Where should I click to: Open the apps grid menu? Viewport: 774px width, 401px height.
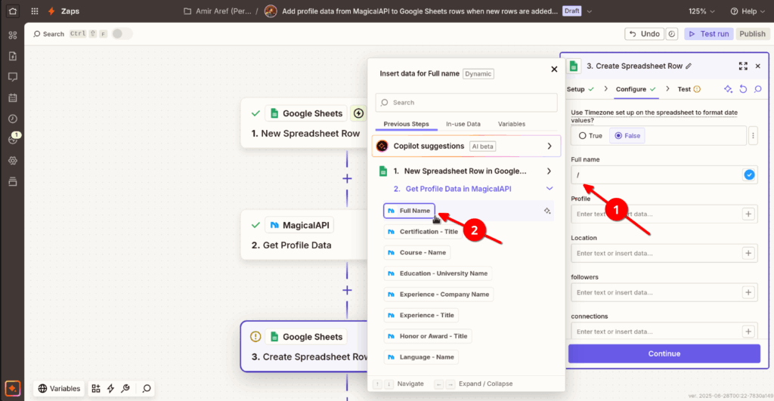35,11
